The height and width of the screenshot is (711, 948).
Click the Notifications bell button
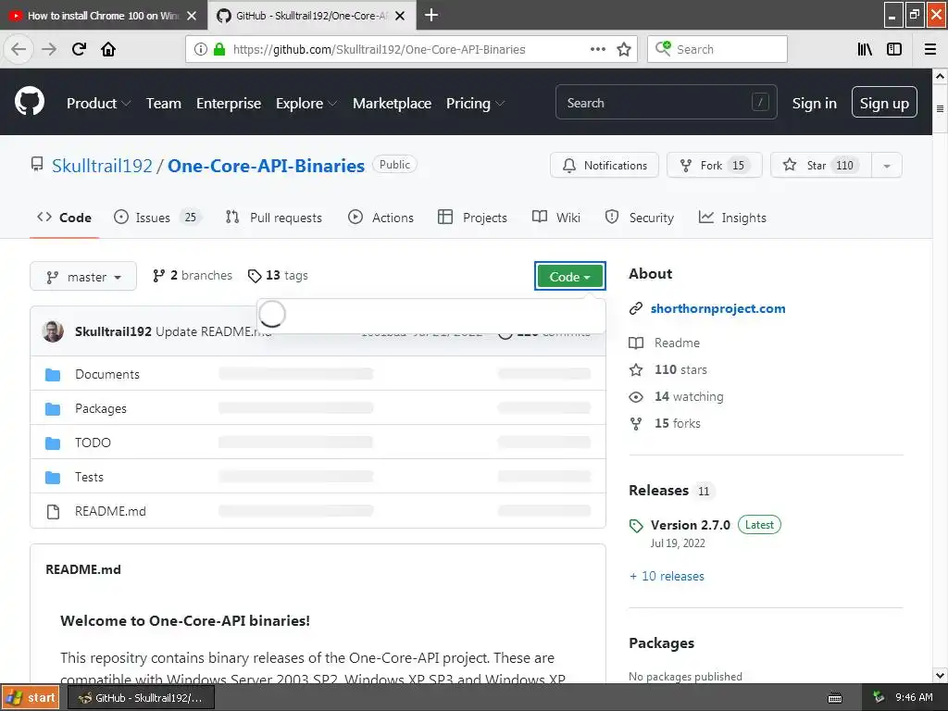point(605,165)
